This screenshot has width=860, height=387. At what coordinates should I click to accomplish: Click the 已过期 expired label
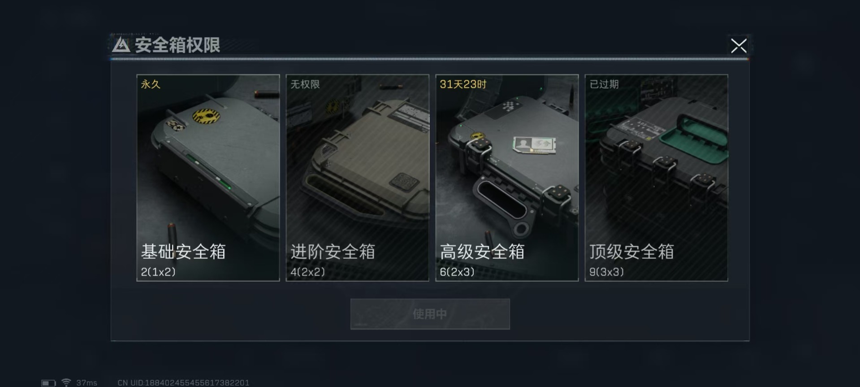pos(604,84)
